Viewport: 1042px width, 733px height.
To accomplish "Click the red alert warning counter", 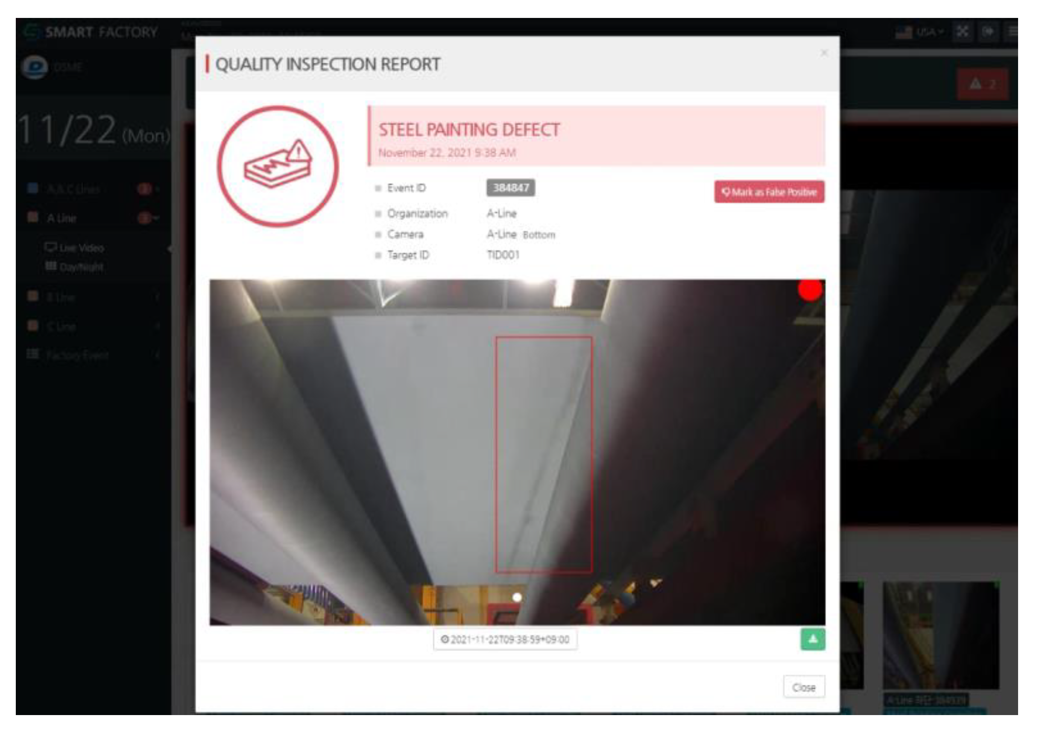I will pyautogui.click(x=983, y=85).
